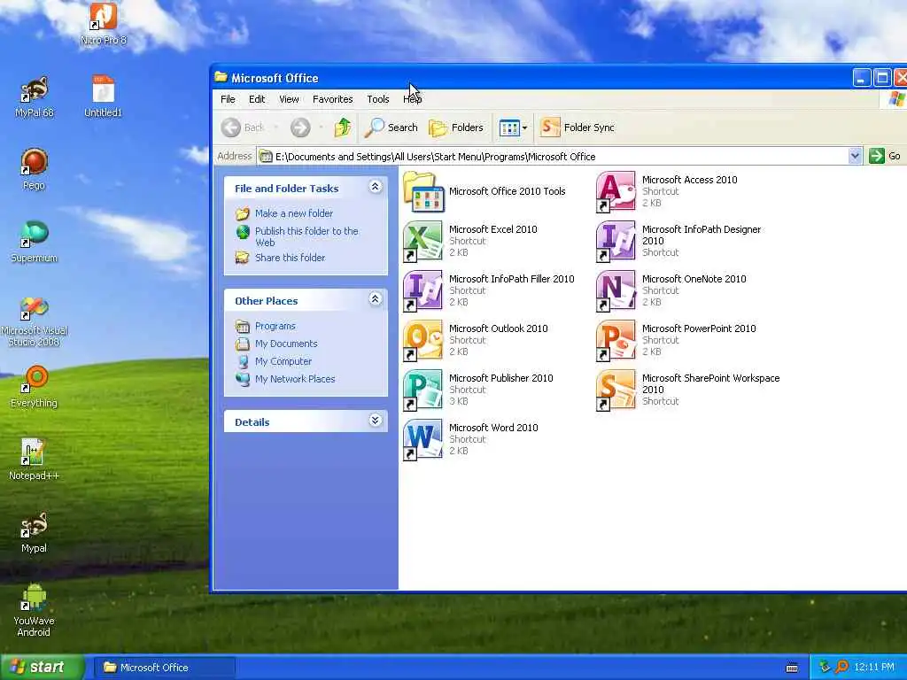Image resolution: width=907 pixels, height=680 pixels.
Task: Click Make a new folder link
Action: tap(294, 213)
